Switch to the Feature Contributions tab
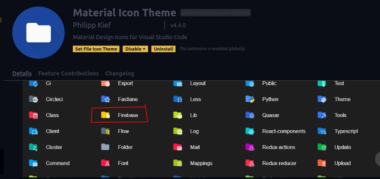 tap(68, 73)
